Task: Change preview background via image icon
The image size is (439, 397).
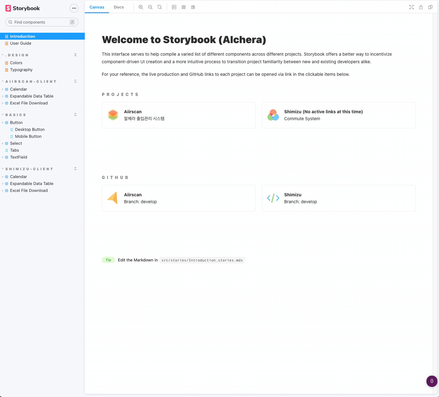Action: [174, 7]
